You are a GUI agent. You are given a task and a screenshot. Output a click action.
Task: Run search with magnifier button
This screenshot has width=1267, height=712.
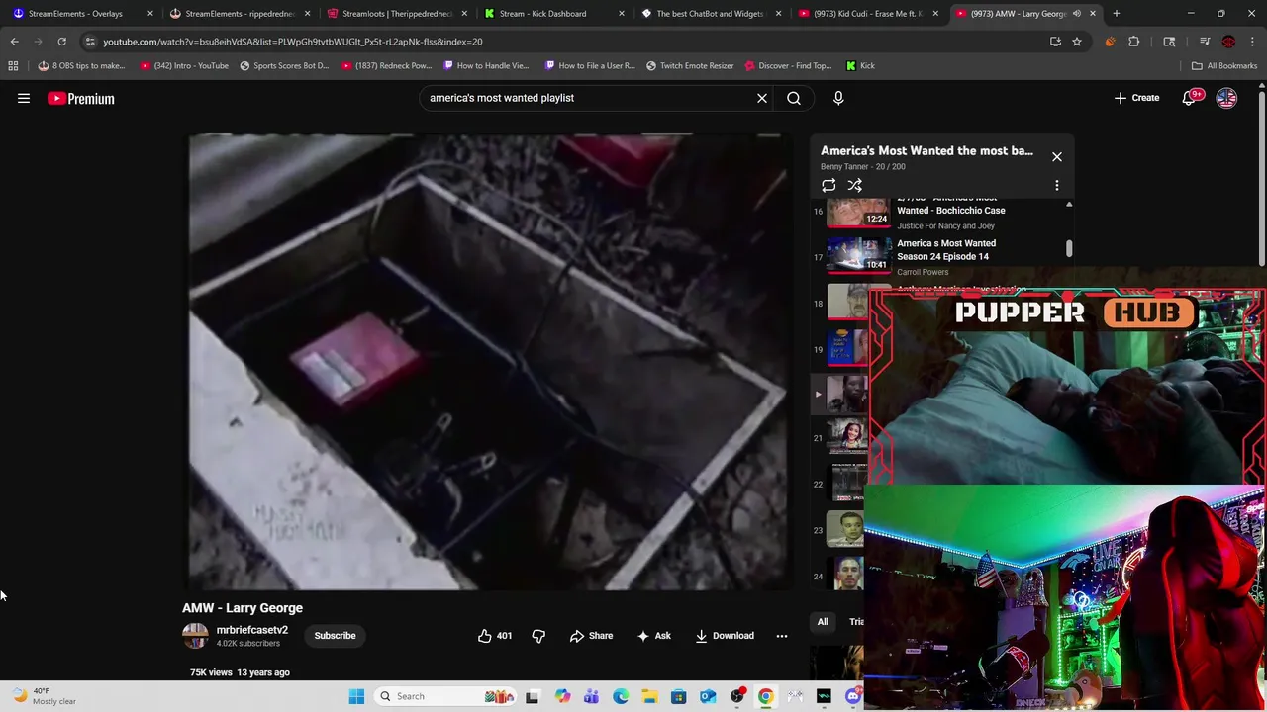point(794,98)
